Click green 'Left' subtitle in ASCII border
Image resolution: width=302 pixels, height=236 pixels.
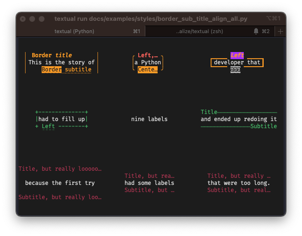point(48,126)
